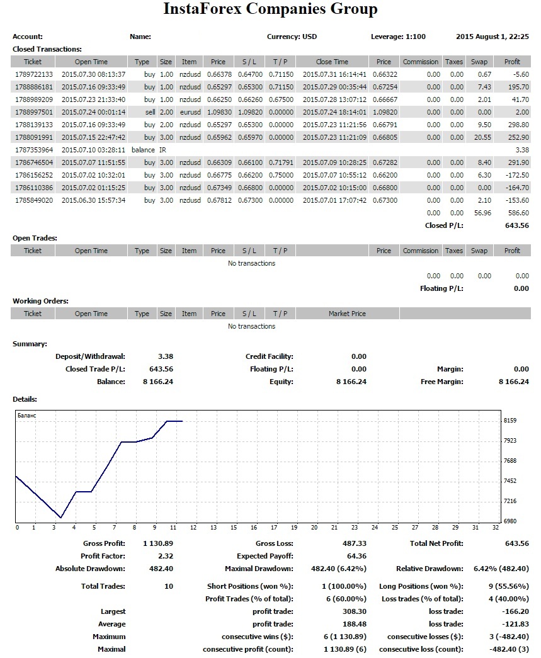Select the profit value 298.80

(x=518, y=125)
